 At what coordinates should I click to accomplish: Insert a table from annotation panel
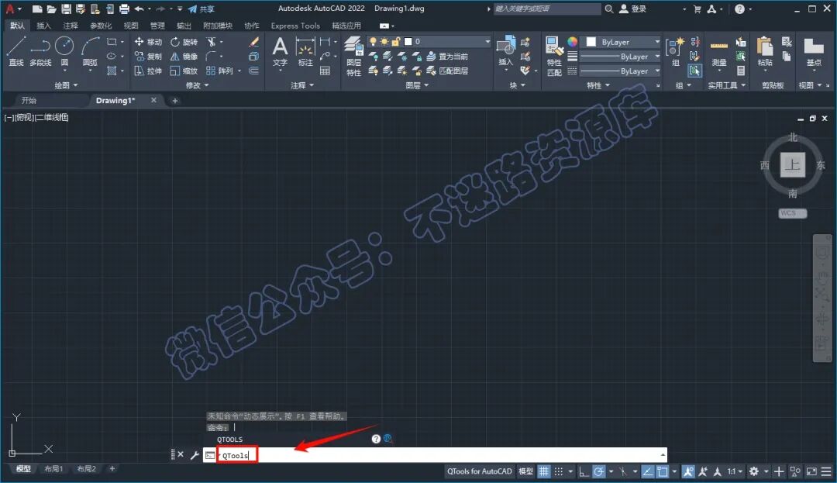(325, 71)
